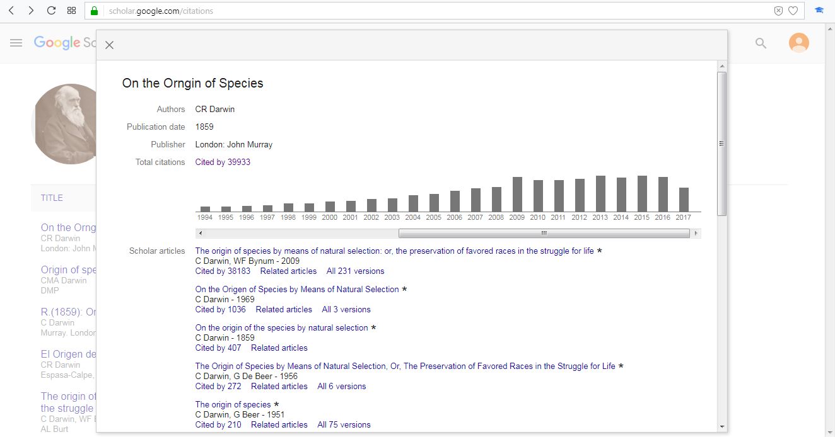Click the Google Scholar graduation cap extension icon
Screen dimensions: 835x437
[x=819, y=11]
